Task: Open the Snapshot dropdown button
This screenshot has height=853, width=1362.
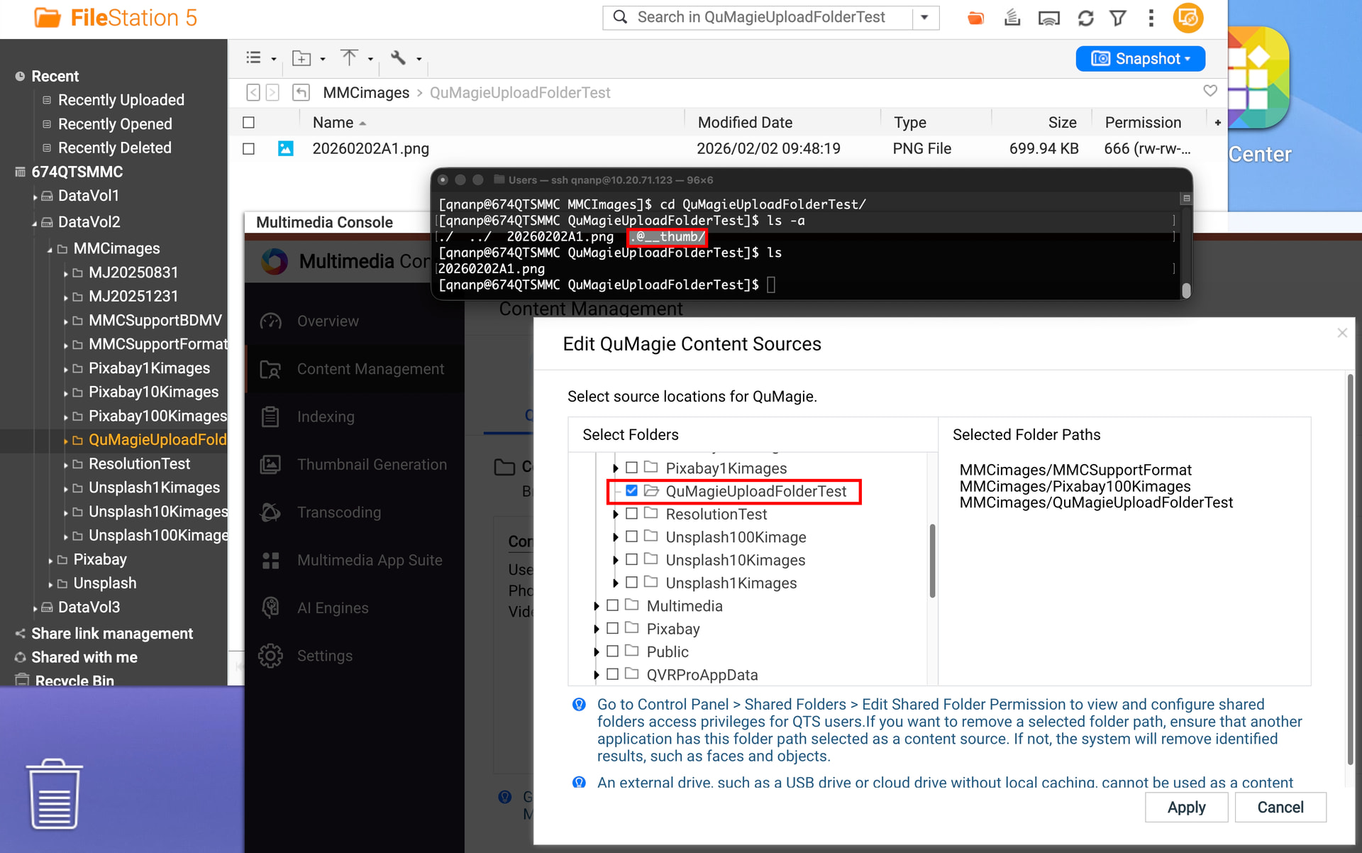Action: [1140, 58]
